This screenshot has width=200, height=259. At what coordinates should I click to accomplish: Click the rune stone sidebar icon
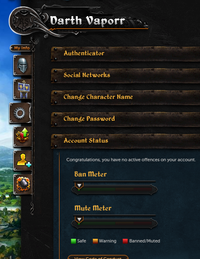tap(23, 184)
